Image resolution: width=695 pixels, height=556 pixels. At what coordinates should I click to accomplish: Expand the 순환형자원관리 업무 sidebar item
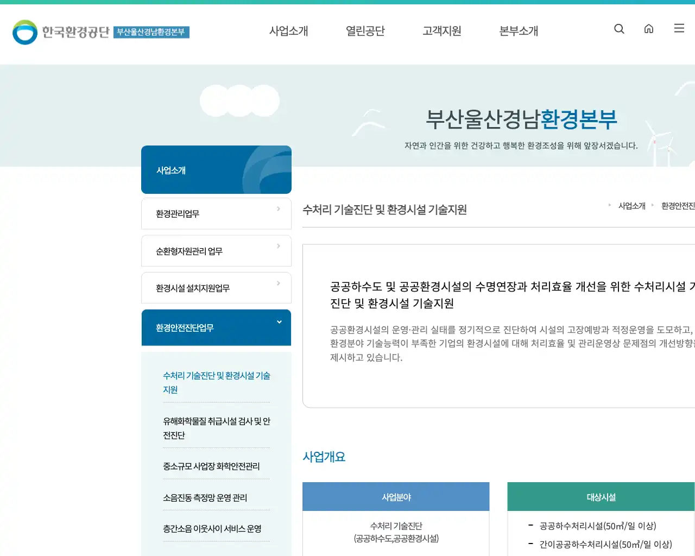click(216, 251)
